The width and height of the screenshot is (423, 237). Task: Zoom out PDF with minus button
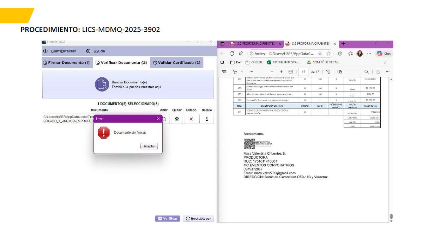[x=272, y=71]
